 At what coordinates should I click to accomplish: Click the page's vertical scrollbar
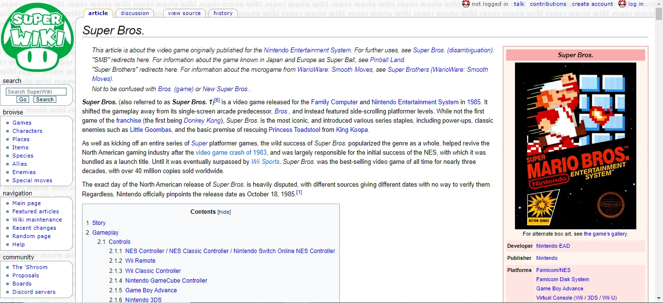659,151
